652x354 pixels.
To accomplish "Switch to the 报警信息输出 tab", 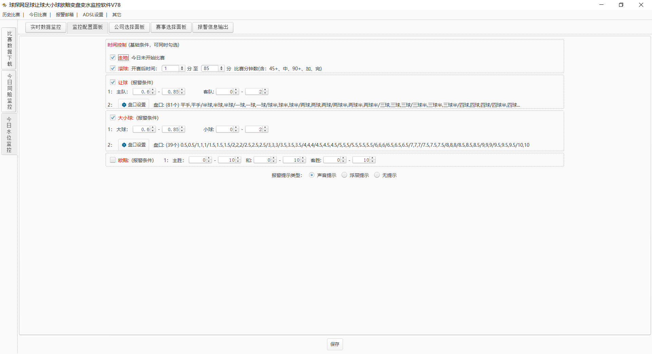I will tap(213, 27).
